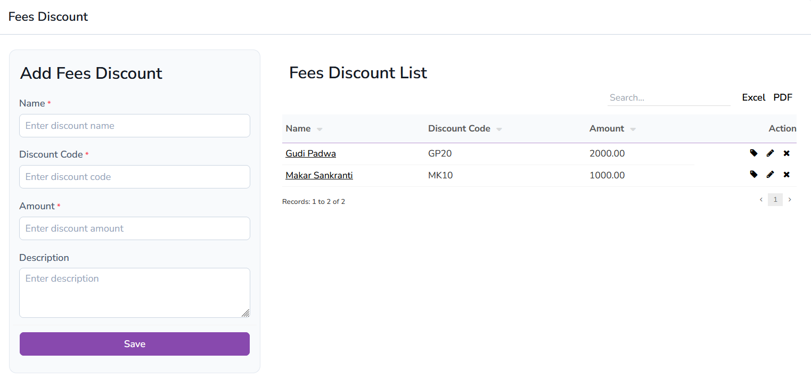This screenshot has width=811, height=386.
Task: Edit Makar Sankranti with the pencil icon
Action: (770, 174)
